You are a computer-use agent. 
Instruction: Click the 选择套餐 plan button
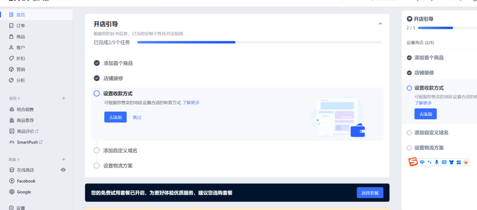(370, 193)
